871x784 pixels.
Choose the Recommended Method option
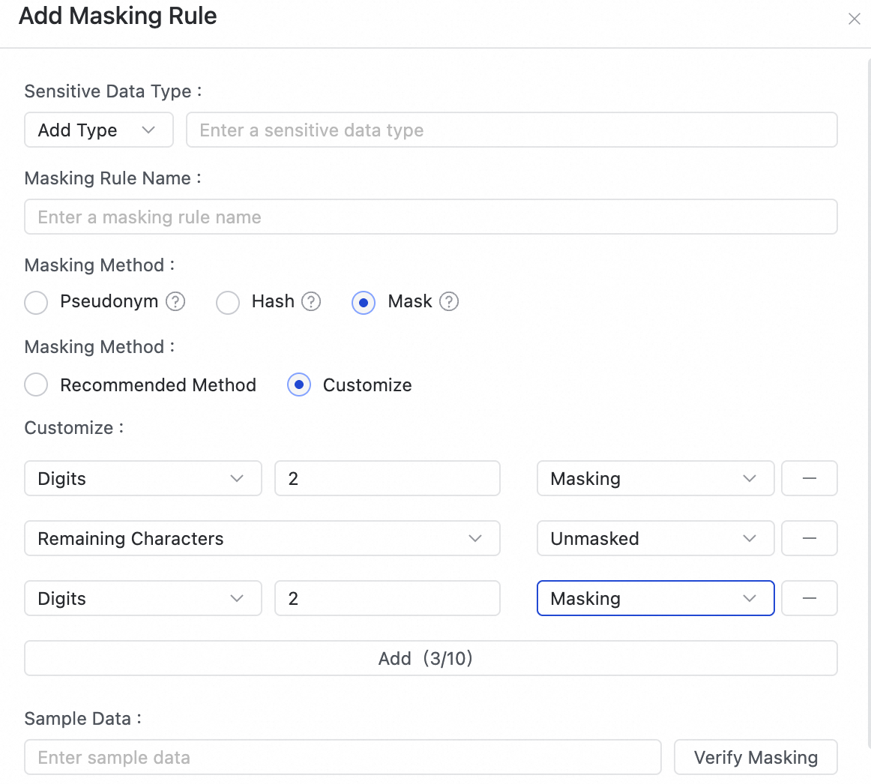(x=36, y=385)
